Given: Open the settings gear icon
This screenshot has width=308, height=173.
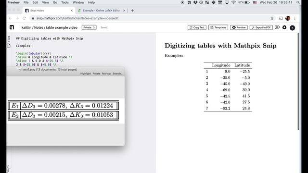Looking at the screenshot, I should pos(284,27).
